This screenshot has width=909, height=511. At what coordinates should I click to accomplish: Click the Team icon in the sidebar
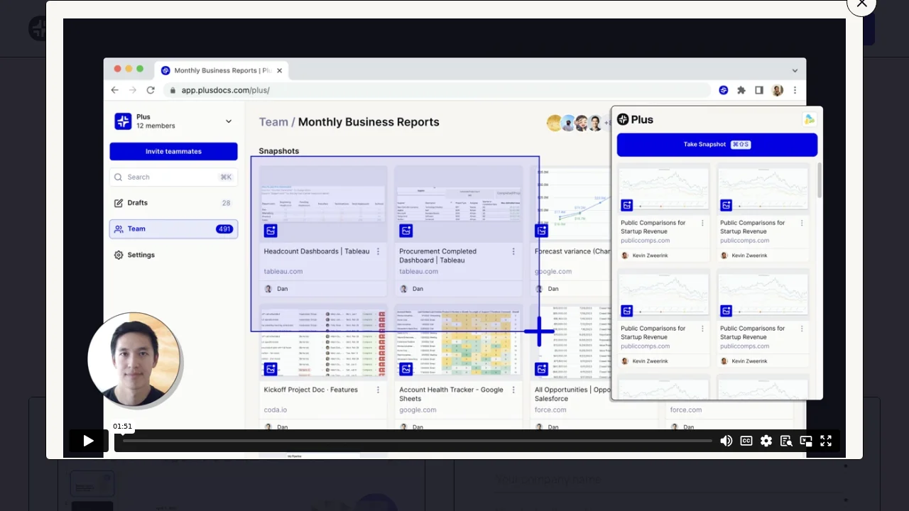coord(119,229)
